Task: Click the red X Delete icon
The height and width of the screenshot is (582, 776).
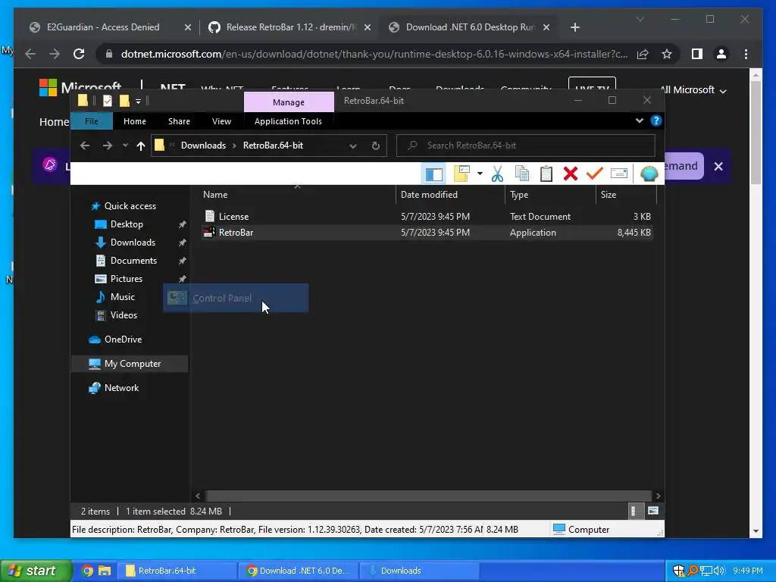Action: (570, 174)
